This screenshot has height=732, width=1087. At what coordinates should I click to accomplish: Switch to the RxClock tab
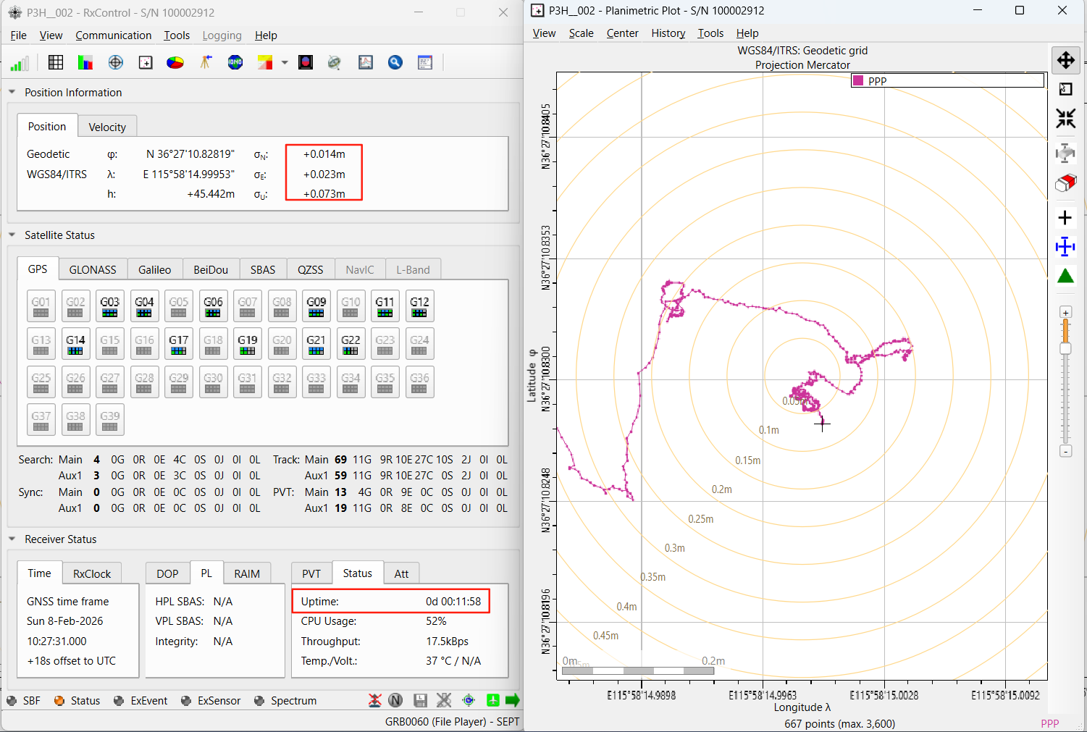click(92, 573)
